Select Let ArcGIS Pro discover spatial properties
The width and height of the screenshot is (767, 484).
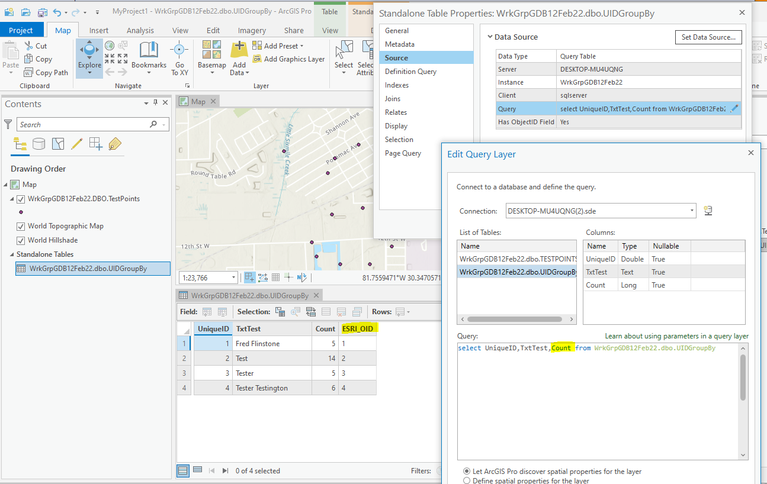click(x=467, y=472)
